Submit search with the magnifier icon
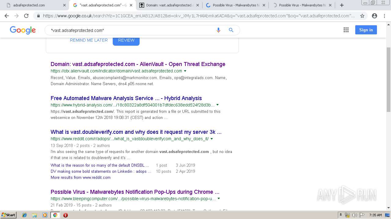391x219 pixels. coord(231,30)
